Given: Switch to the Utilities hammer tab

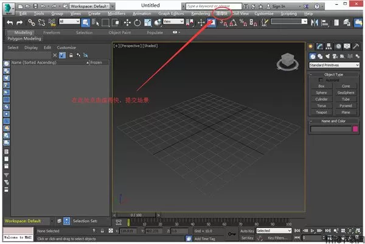Looking at the screenshot, I should (x=355, y=46).
